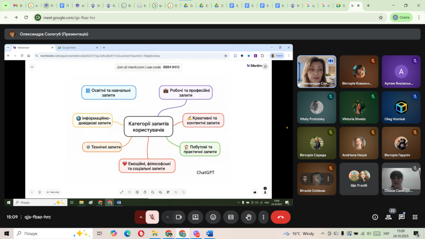Open the in-call chat panel
The width and height of the screenshot is (425, 239).
402,217
